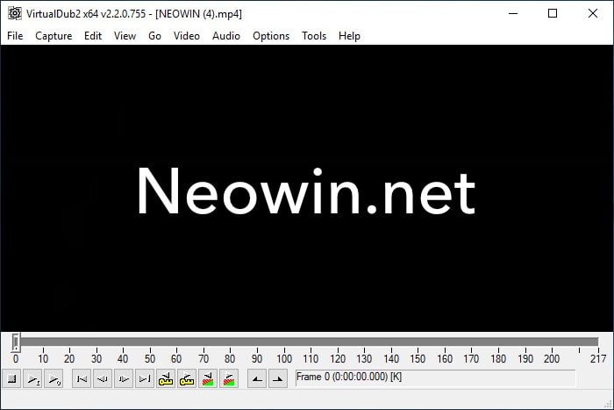Go to previous key frame
The height and width of the screenshot is (410, 614).
pyautogui.click(x=166, y=378)
